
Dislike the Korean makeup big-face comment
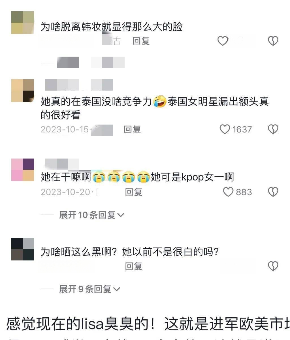(x=273, y=41)
